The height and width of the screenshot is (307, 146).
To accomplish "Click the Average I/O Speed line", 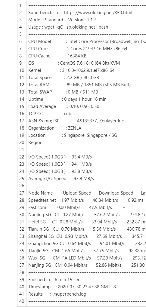I will (61, 179).
